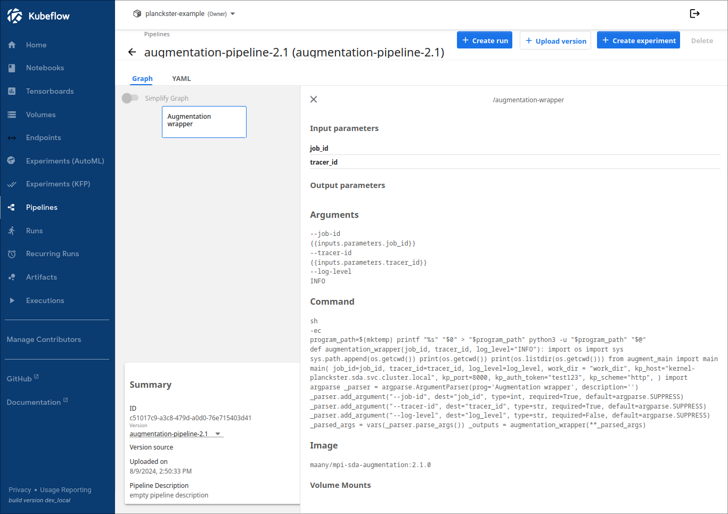728x514 pixels.
Task: Close the augmentation-wrapper side panel
Action: pos(314,100)
